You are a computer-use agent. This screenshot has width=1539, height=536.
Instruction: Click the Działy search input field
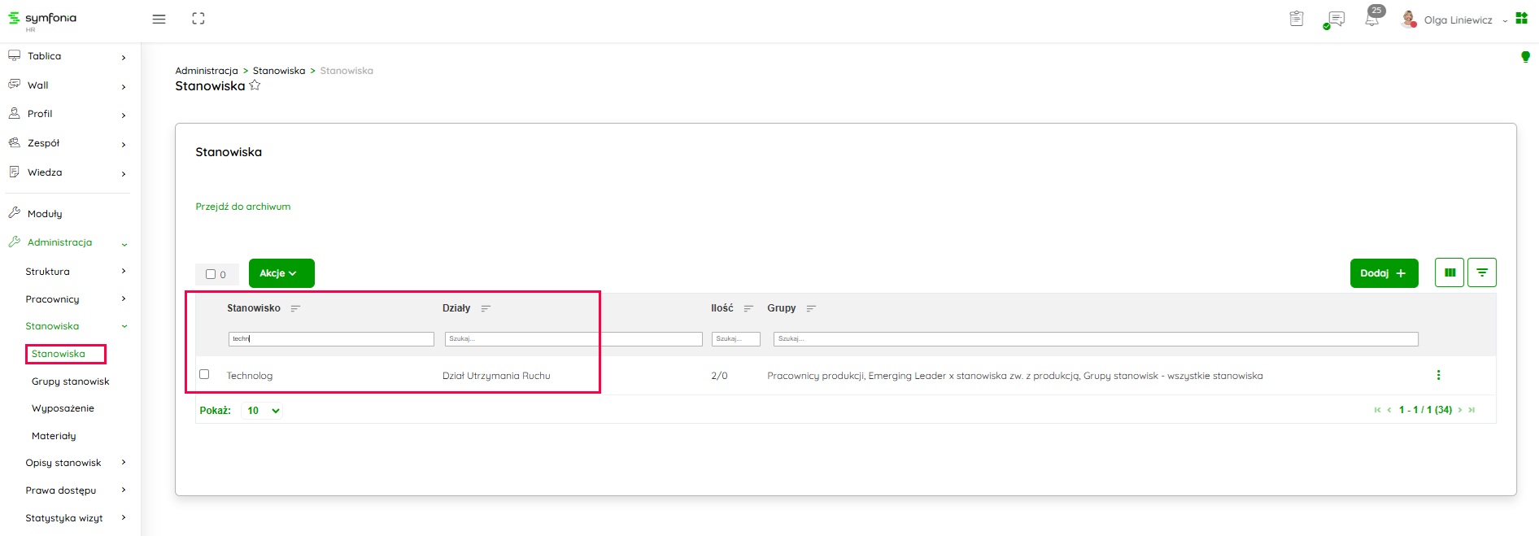coord(573,339)
